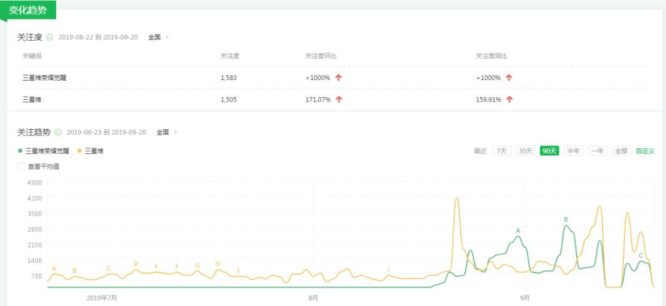Click keyword 三星堆 in table row
The height and width of the screenshot is (306, 666).
32,100
